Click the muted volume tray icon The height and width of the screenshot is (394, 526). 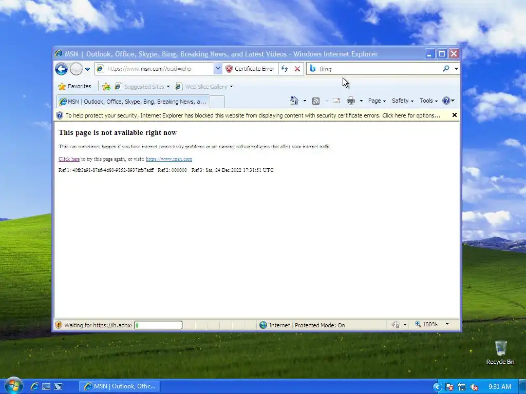[474, 387]
